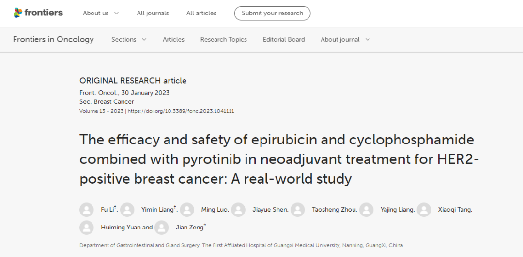The width and height of the screenshot is (523, 257).
Task: Click Yimin Liang's author avatar icon
Action: pos(127,210)
